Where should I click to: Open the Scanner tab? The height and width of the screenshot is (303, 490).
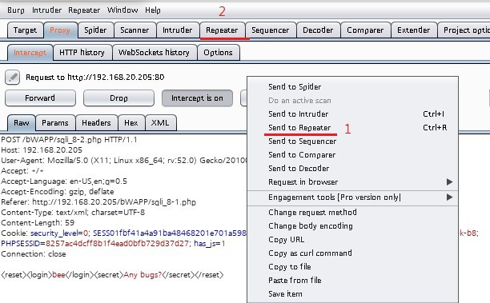pyautogui.click(x=135, y=30)
